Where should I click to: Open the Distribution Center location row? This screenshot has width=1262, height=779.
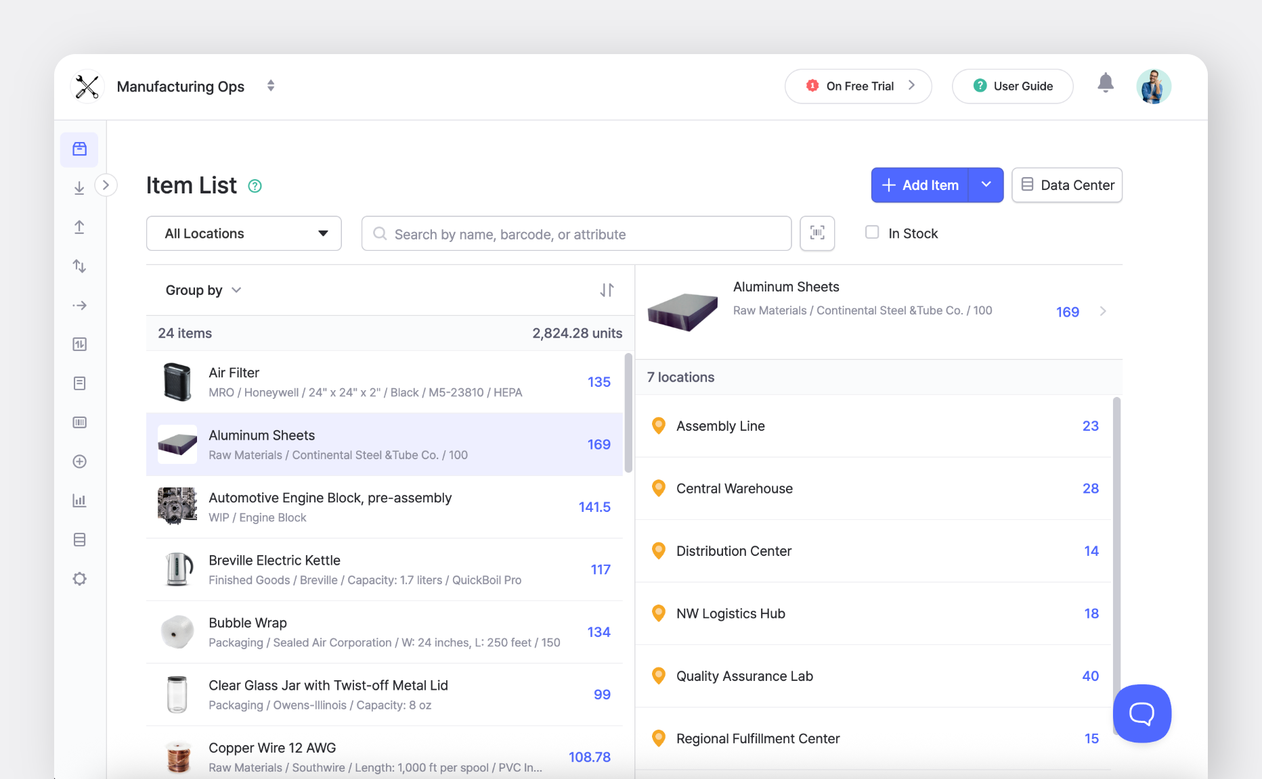click(x=873, y=551)
